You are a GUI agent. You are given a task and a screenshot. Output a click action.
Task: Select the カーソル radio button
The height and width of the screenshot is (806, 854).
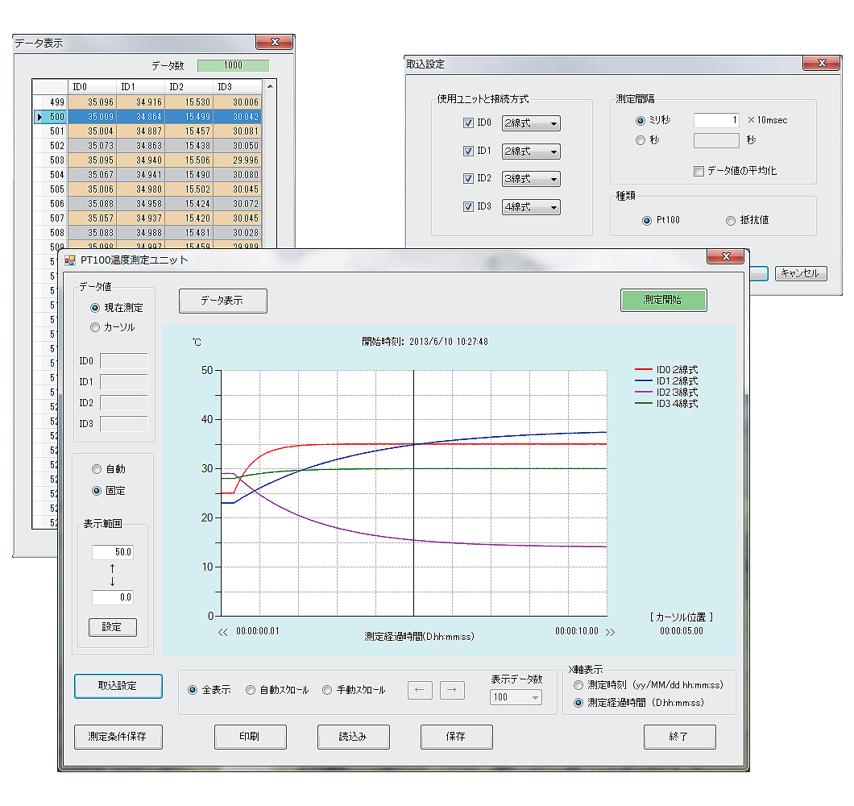(96, 327)
